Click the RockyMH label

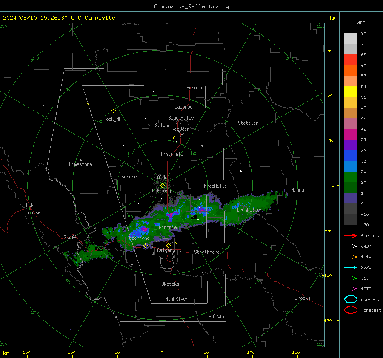[112, 119]
